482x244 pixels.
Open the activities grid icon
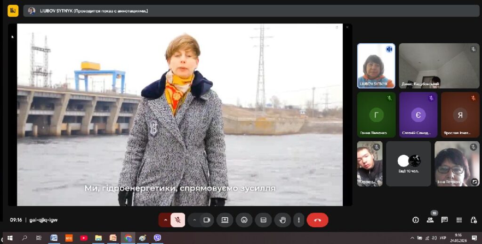click(459, 220)
